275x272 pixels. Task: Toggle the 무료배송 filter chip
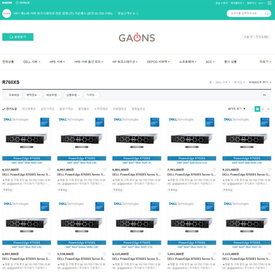(14, 95)
